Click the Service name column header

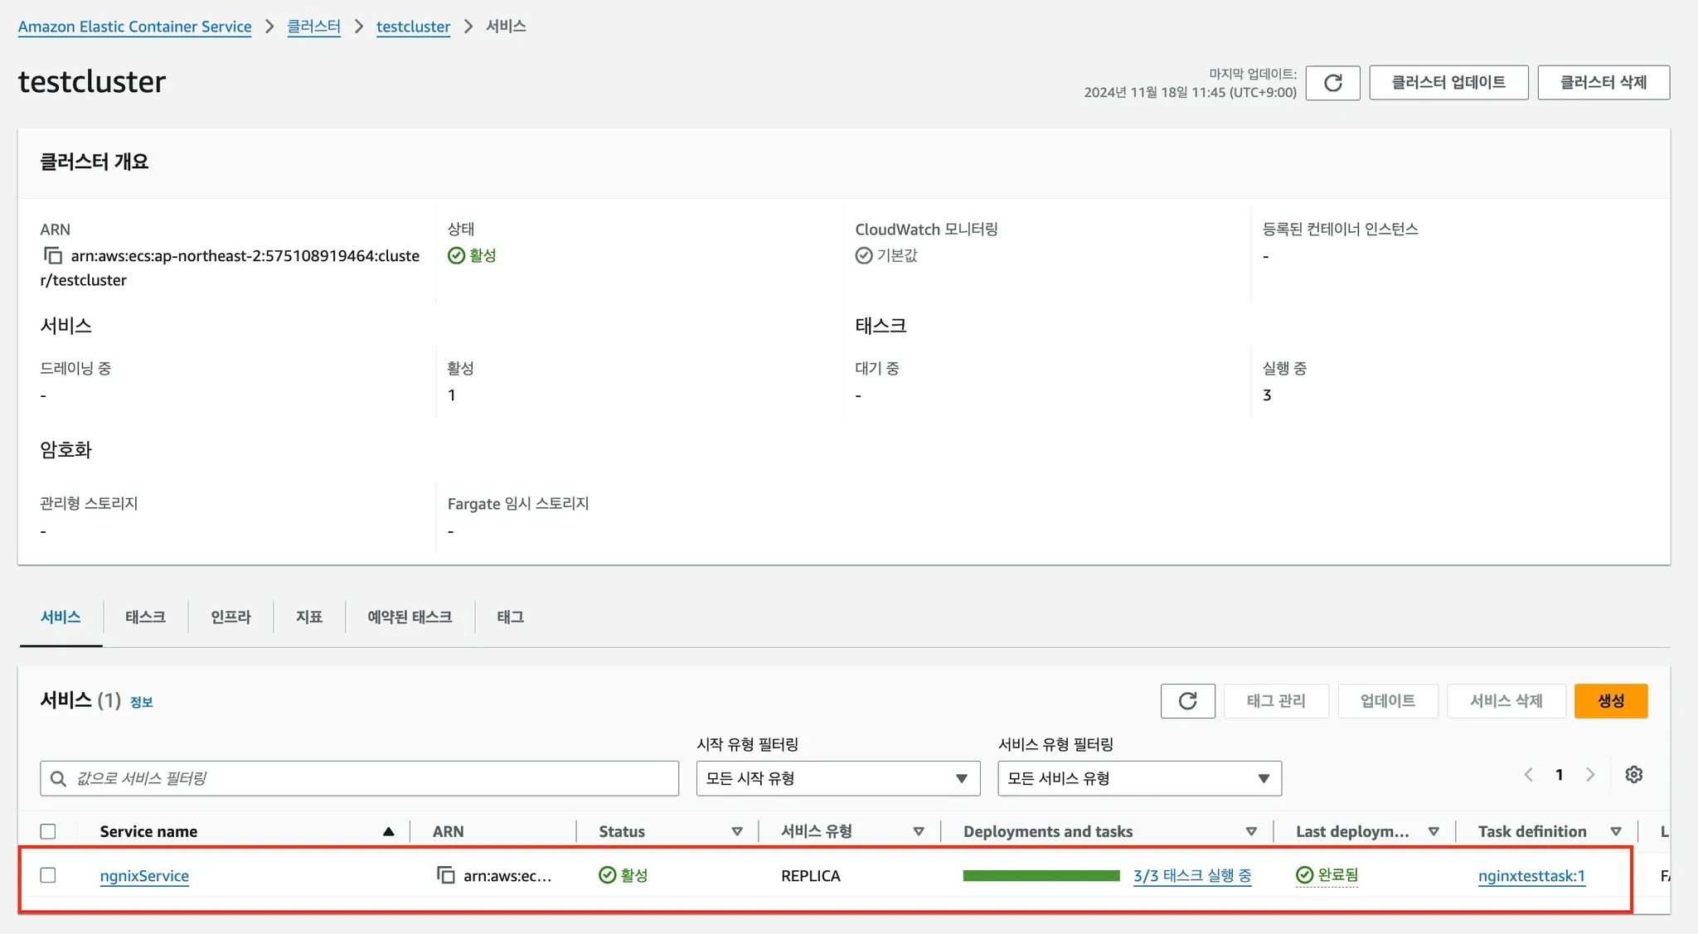148,831
